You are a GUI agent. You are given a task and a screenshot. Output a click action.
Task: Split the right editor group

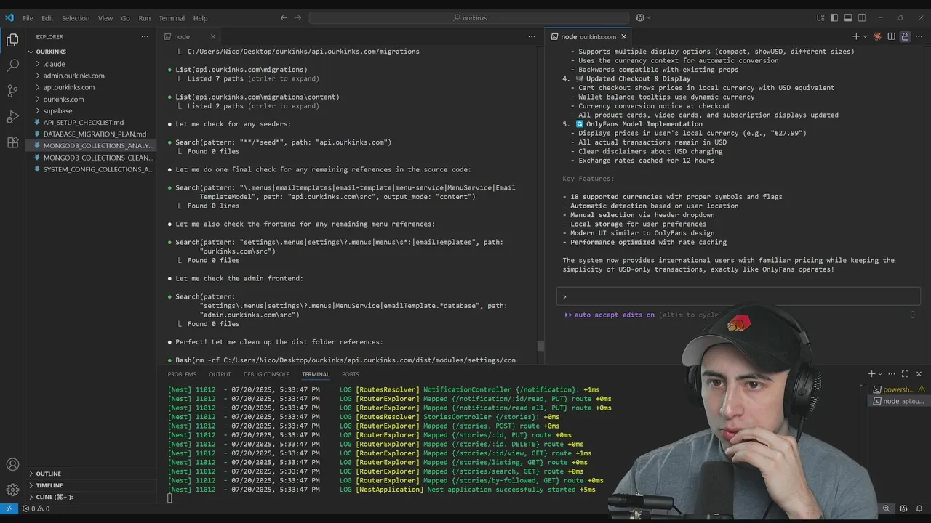point(891,36)
